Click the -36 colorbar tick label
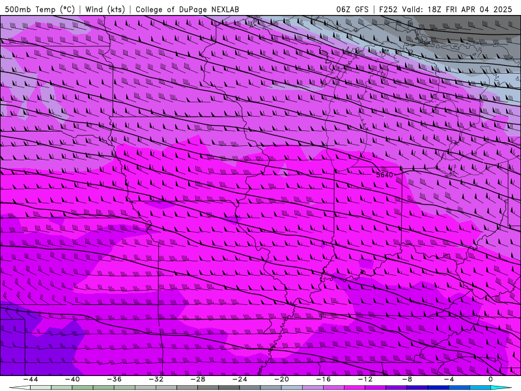This screenshot has width=521, height=391. tap(115, 379)
